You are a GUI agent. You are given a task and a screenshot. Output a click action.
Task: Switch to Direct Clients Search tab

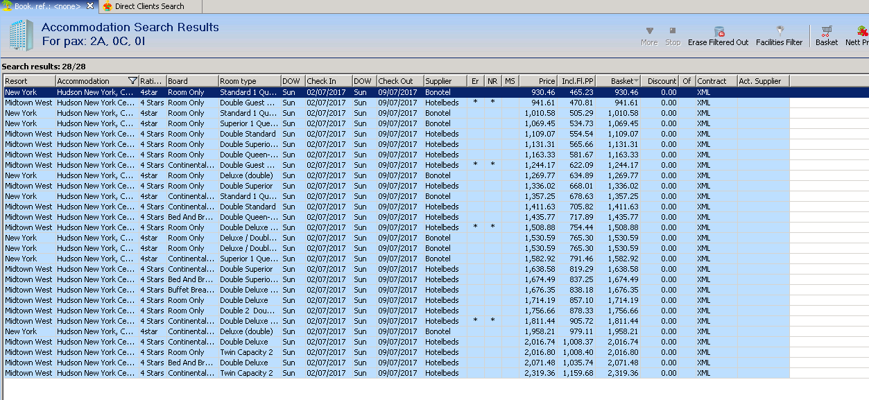pos(150,6)
